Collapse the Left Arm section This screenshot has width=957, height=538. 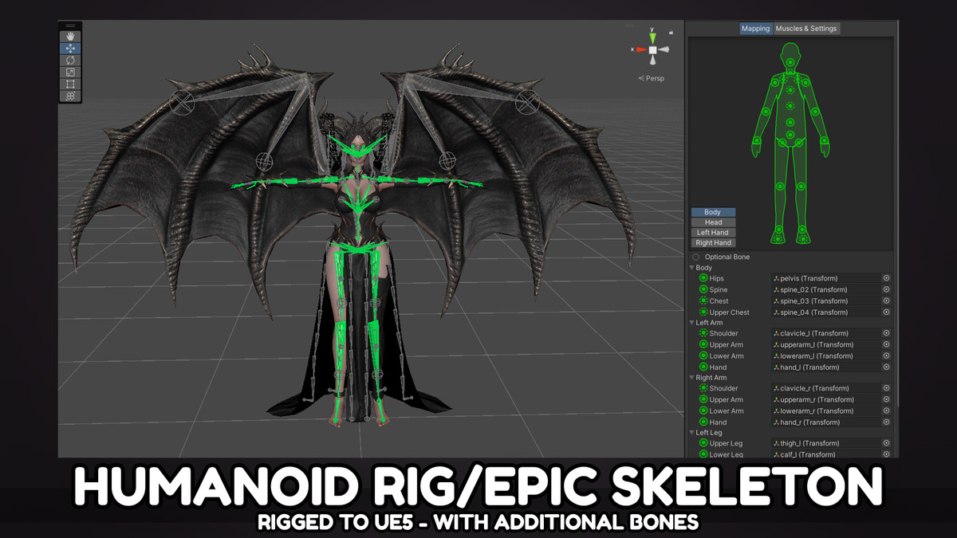tap(692, 323)
